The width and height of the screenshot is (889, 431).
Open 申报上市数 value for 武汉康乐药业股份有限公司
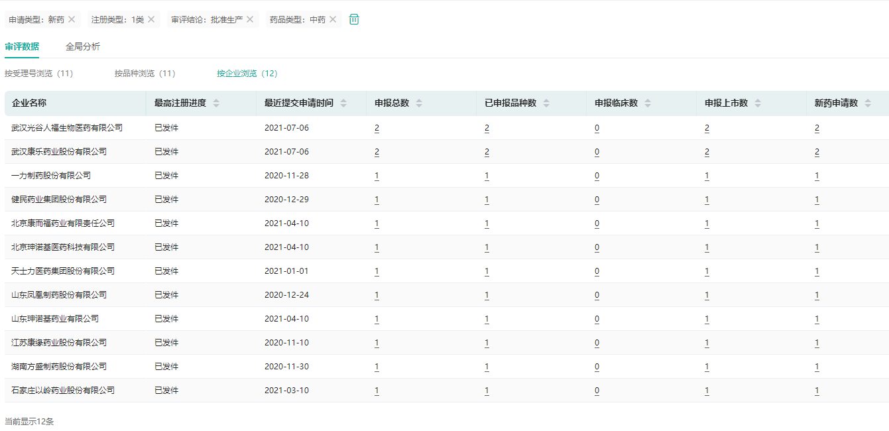[707, 152]
